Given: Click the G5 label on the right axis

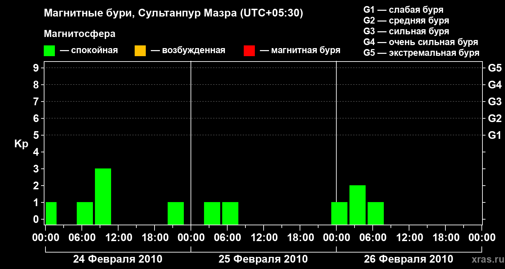Looking at the screenshot, I should [495, 68].
